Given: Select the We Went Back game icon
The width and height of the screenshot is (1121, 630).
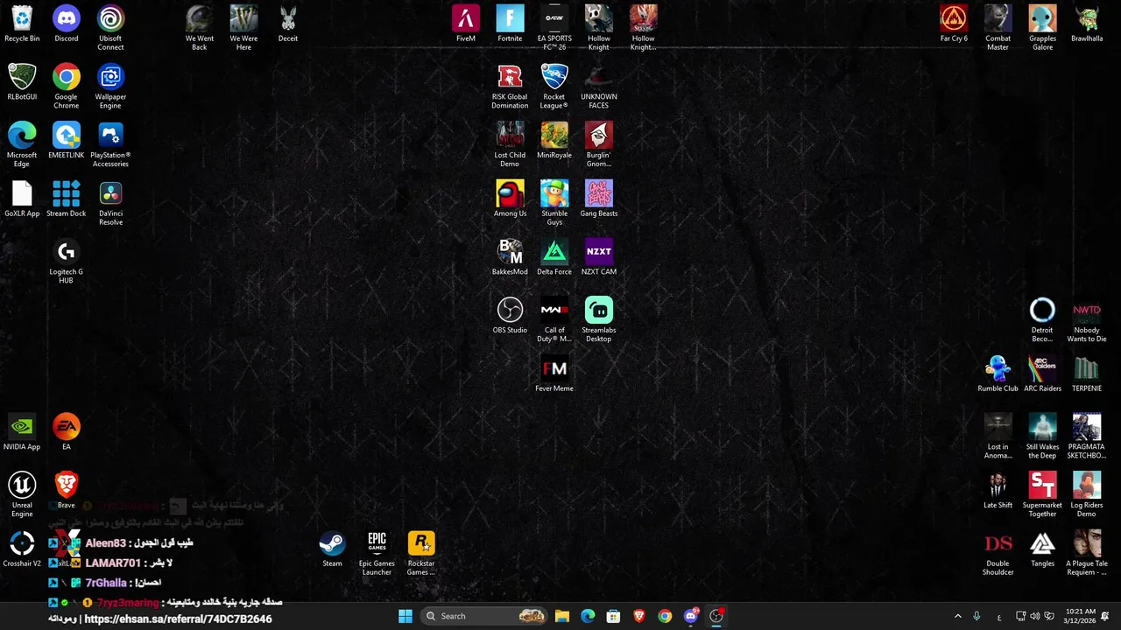Looking at the screenshot, I should [200, 28].
